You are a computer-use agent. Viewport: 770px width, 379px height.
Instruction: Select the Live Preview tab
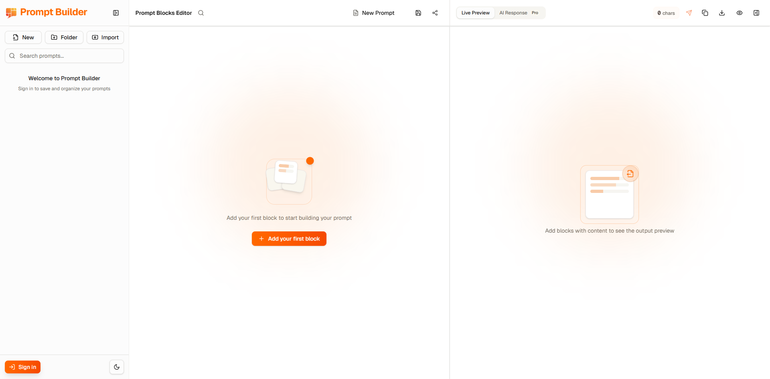pos(475,12)
